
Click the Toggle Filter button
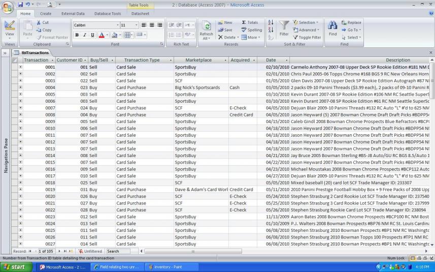[307, 37]
